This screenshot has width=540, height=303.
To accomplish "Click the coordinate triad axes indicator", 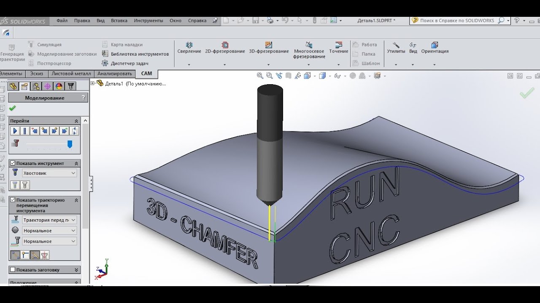I will pyautogui.click(x=102, y=269).
